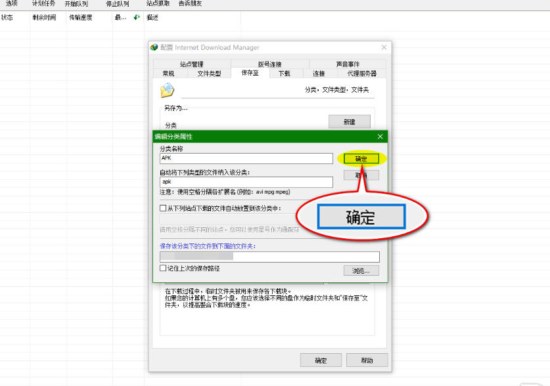Click 开始队列 in the toolbar
This screenshot has height=386, width=550.
click(76, 3)
